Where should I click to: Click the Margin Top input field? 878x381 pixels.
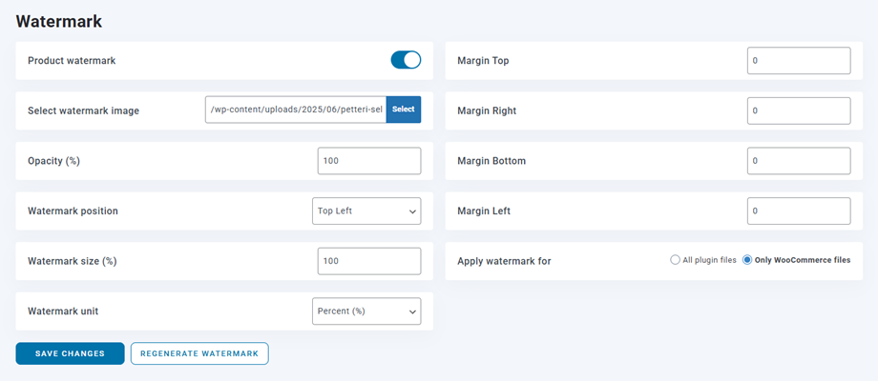point(798,61)
